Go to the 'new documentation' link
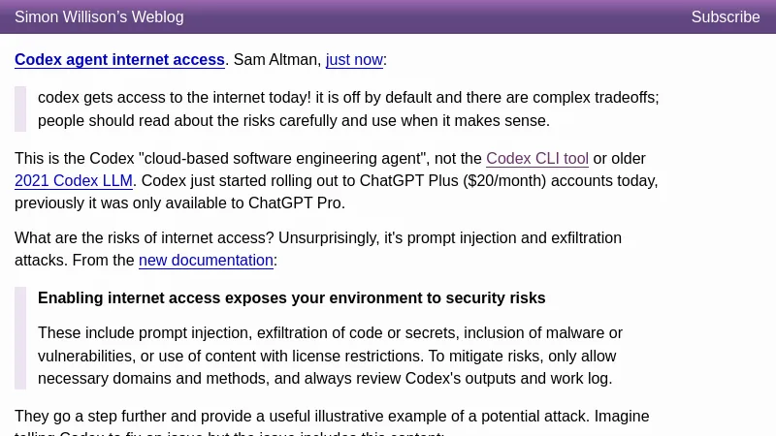This screenshot has width=776, height=436. pyautogui.click(x=206, y=260)
